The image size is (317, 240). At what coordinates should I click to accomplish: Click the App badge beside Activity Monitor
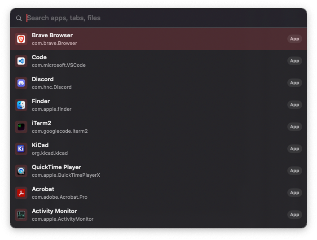pyautogui.click(x=295, y=215)
